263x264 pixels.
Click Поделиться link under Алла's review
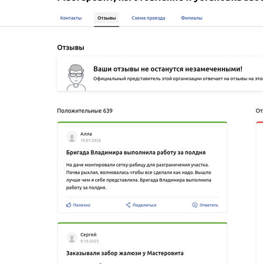(144, 205)
